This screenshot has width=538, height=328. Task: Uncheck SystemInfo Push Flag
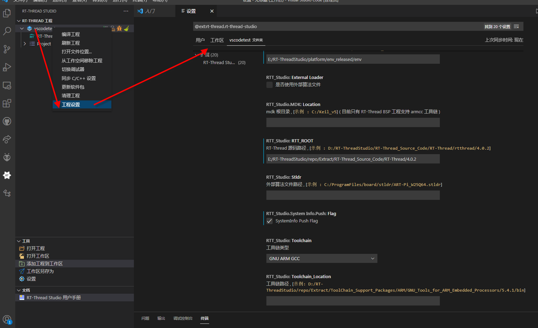point(270,221)
